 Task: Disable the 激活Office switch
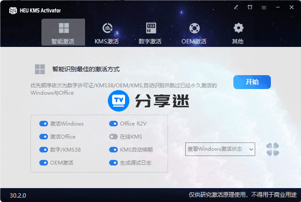click(x=44, y=136)
